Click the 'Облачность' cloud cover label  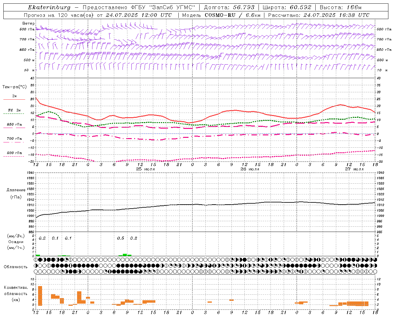(x=16, y=267)
